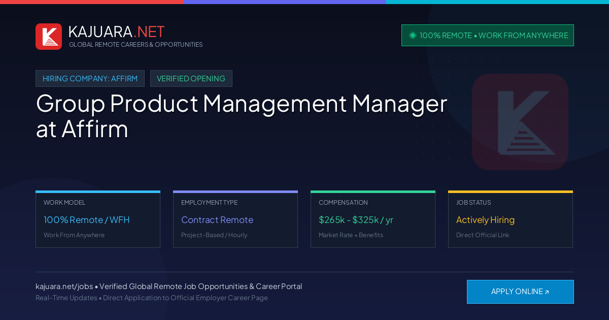
Task: Click the 100% Remote Work From Anywhere badge
Action: [x=488, y=36]
